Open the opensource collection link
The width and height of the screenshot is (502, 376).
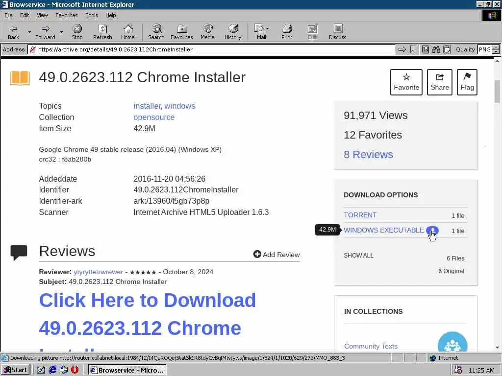coord(154,117)
